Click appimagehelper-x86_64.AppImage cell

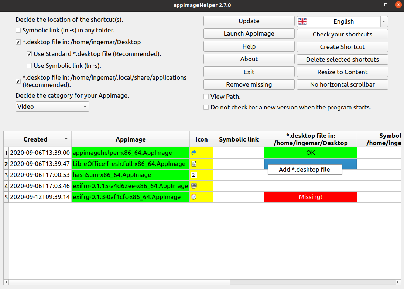[x=130, y=153]
